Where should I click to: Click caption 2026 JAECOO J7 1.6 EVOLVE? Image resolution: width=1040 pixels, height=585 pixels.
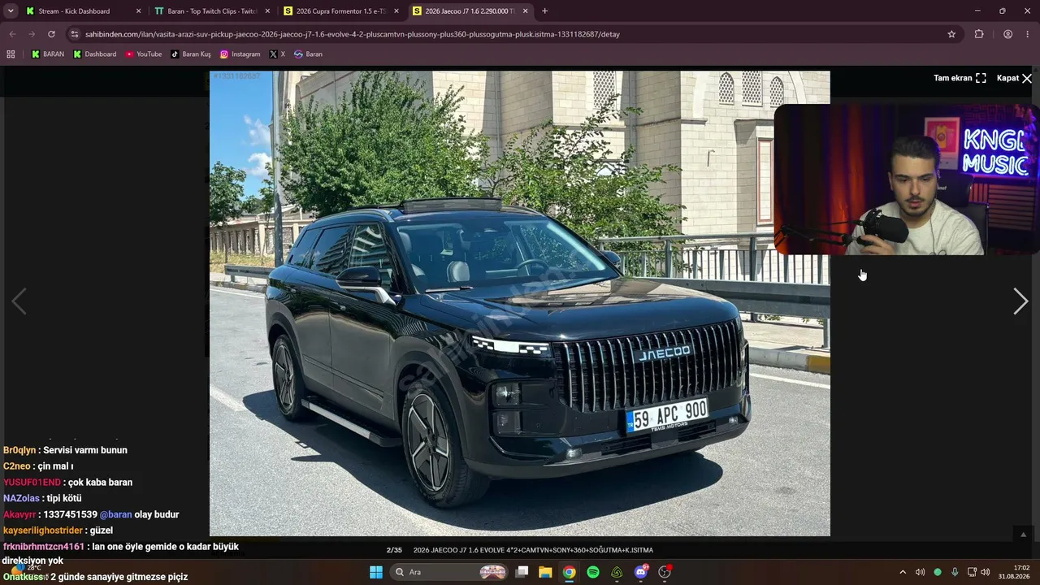[x=533, y=550]
